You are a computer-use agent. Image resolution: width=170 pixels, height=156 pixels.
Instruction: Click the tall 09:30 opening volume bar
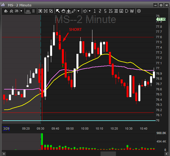point(42,141)
